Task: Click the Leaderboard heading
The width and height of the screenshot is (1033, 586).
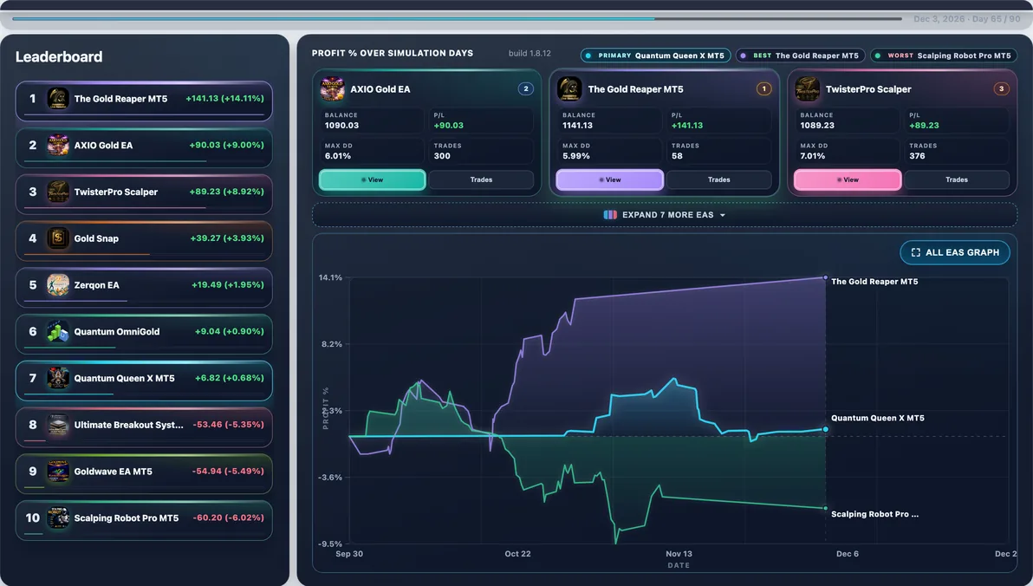Action: pyautogui.click(x=59, y=56)
